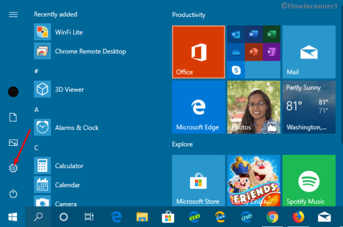The height and width of the screenshot is (227, 343).
Task: Click the Recently added heading
Action: click(55, 14)
